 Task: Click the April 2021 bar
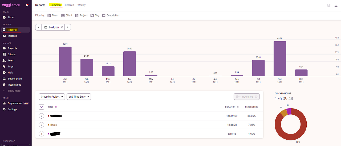[129, 64]
